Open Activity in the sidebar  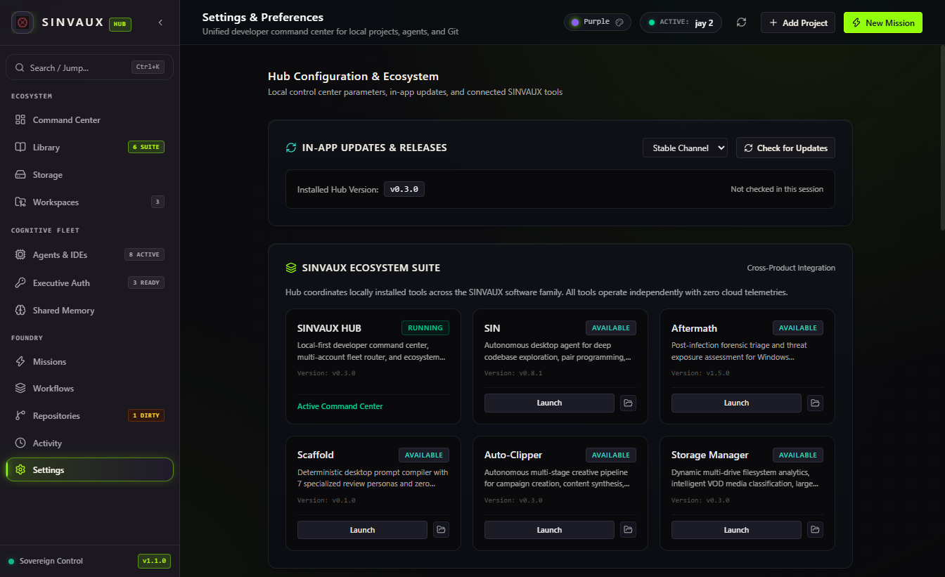point(89,443)
